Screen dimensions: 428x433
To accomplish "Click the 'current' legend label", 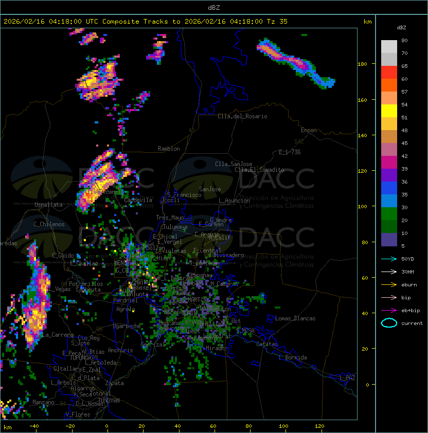I will (x=412, y=323).
